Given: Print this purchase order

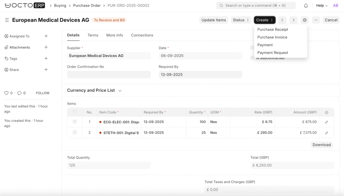Looking at the screenshot, I should 305,20.
